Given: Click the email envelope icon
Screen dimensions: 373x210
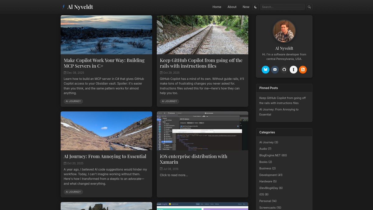Looking at the screenshot, I should (275, 70).
